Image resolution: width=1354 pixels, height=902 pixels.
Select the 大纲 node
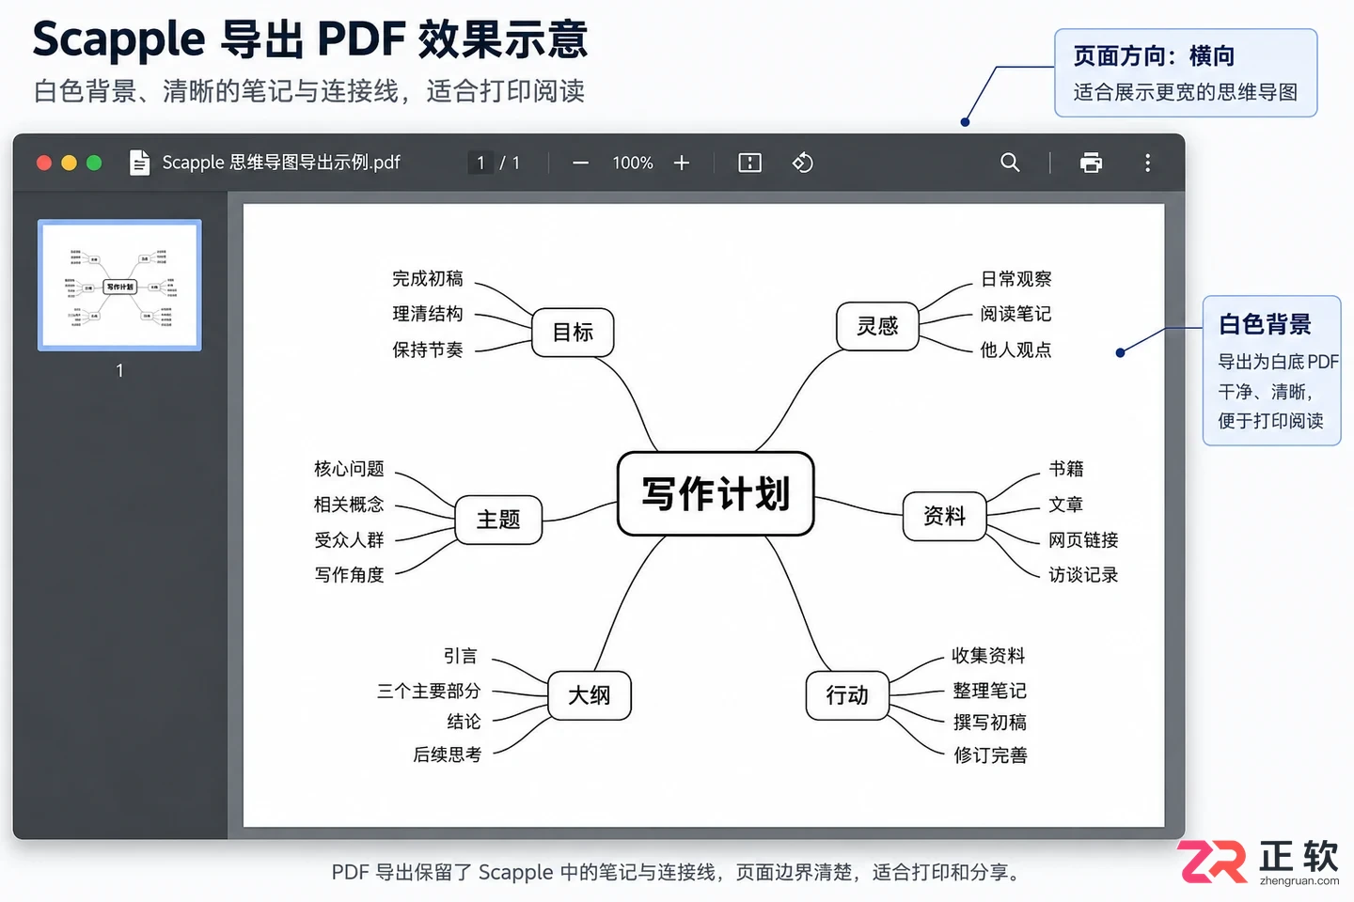590,695
